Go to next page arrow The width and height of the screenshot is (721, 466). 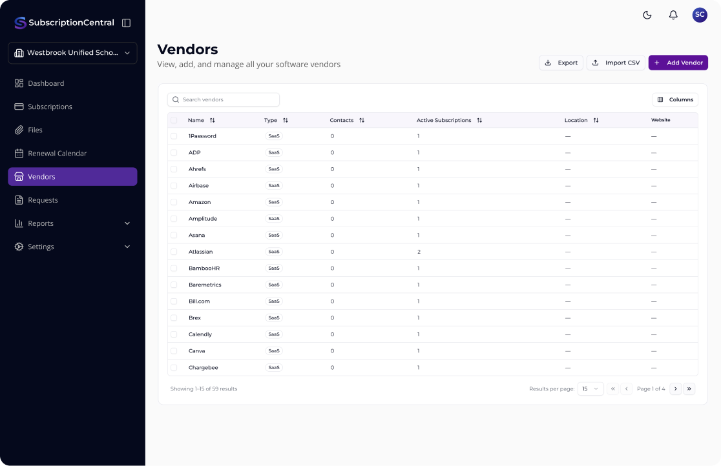point(676,389)
